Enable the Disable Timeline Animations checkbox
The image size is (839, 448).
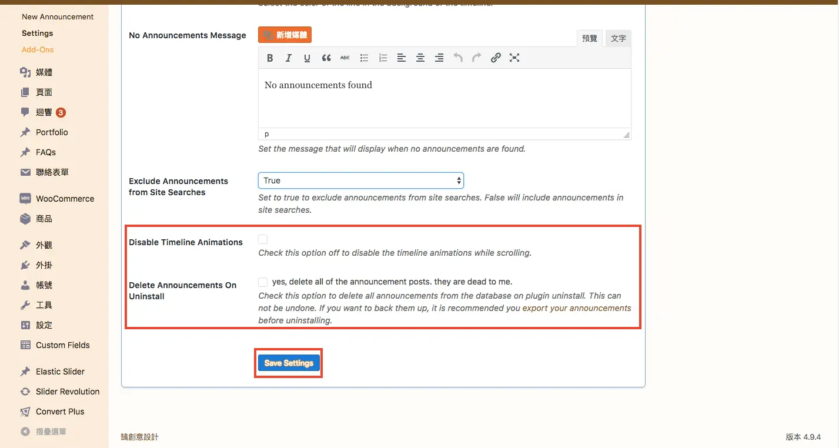(x=263, y=239)
